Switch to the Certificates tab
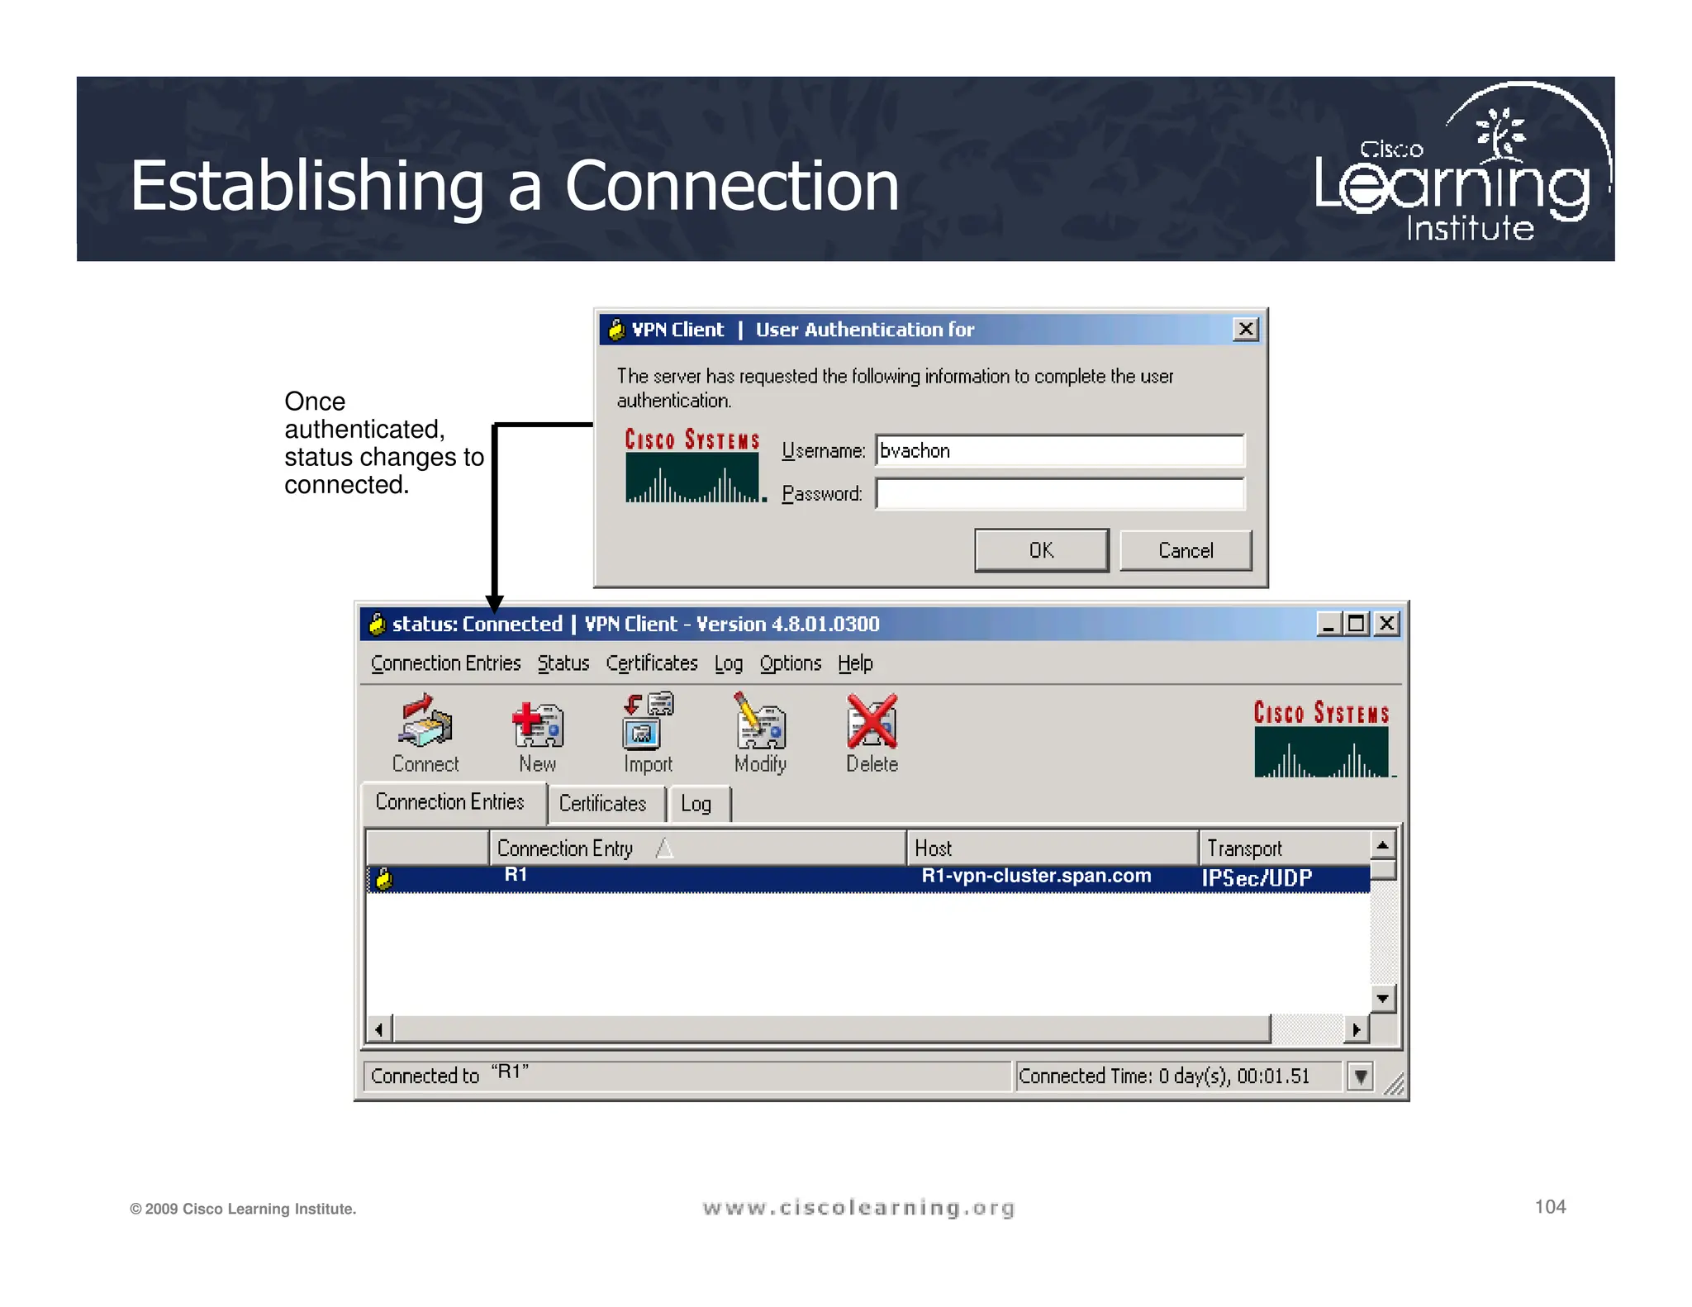1692x1307 pixels. click(x=606, y=804)
